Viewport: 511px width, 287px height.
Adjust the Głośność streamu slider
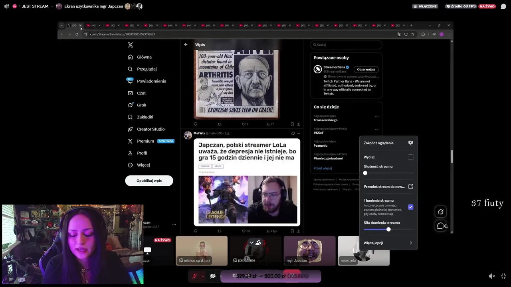coord(388,173)
